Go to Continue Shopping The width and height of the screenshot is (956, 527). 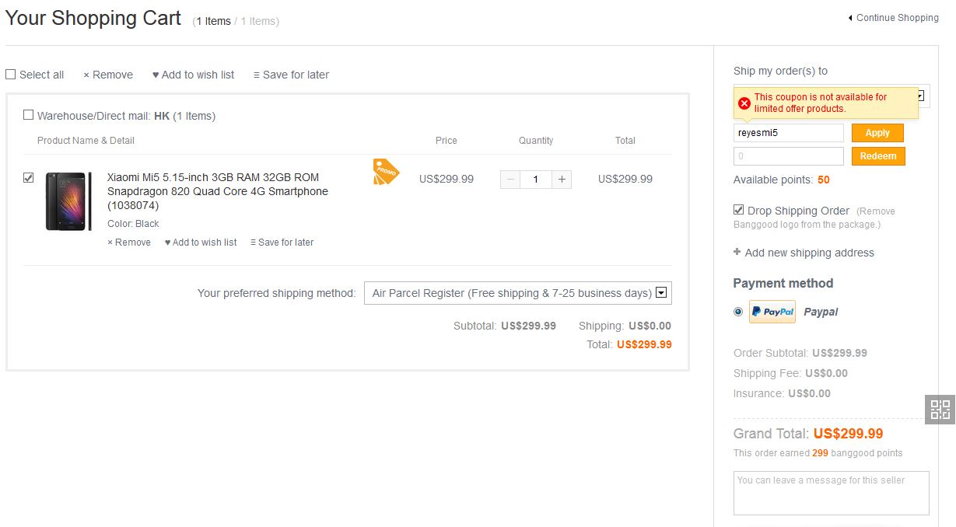(893, 18)
